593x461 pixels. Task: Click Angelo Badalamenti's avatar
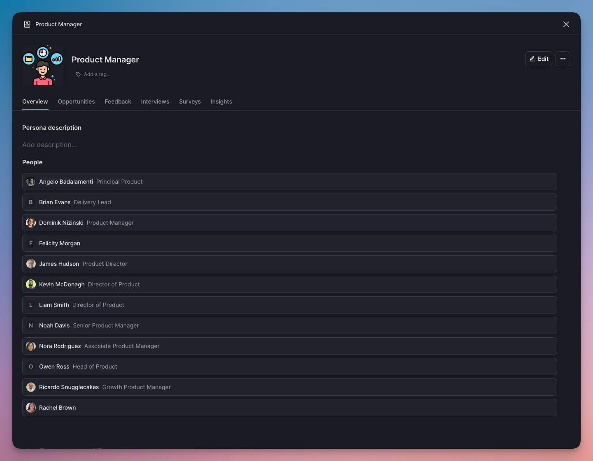(31, 182)
